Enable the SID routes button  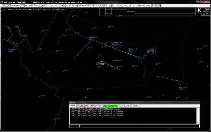pos(121,6)
